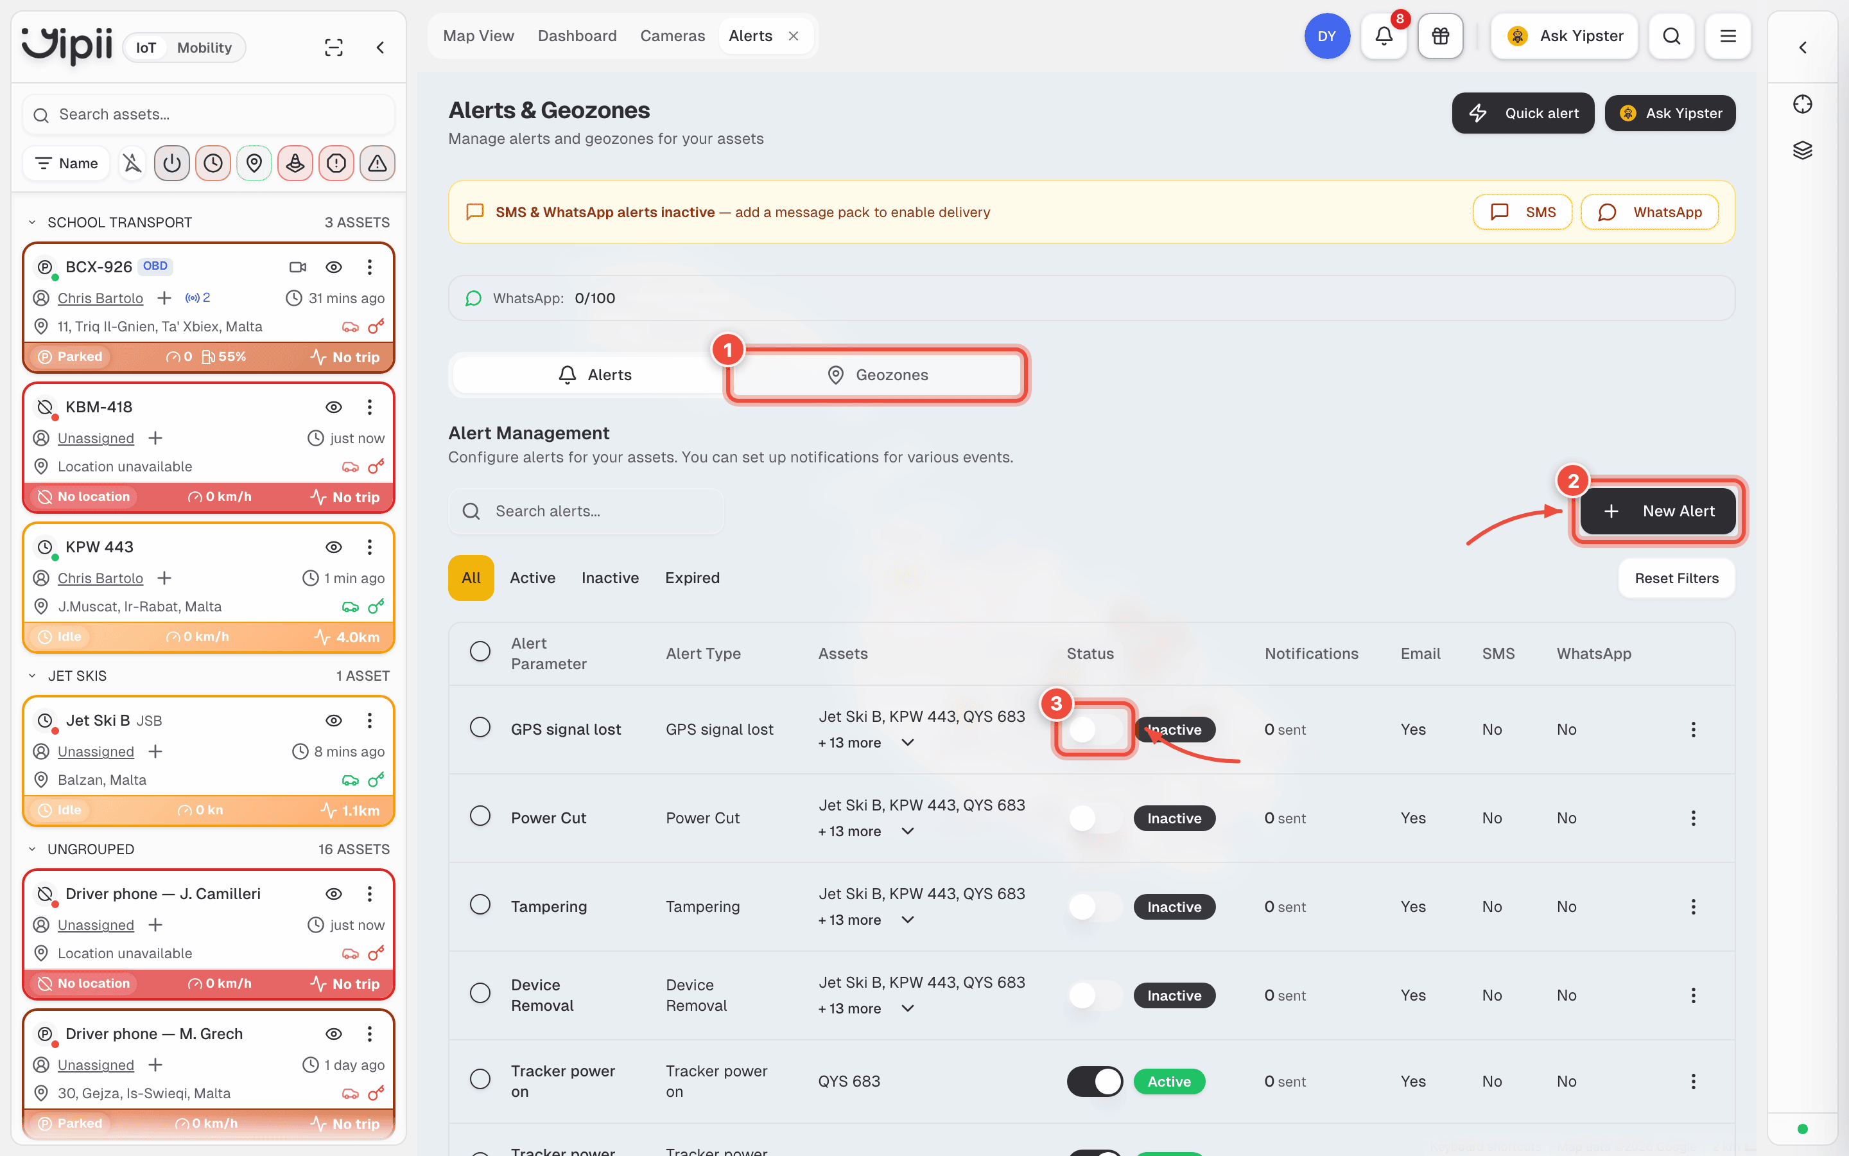Toggle visibility of Jet Ski B
1849x1156 pixels.
(334, 720)
